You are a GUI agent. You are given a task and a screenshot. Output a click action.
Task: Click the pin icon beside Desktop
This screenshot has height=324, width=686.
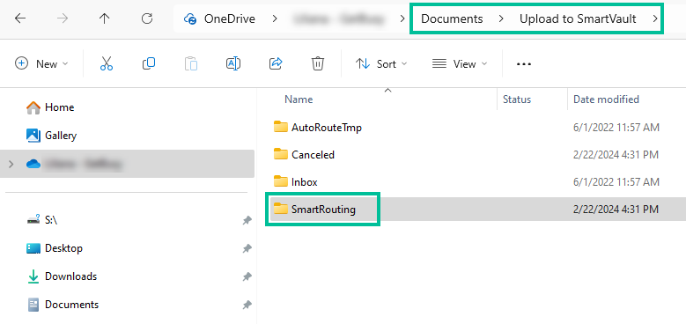coord(247,249)
